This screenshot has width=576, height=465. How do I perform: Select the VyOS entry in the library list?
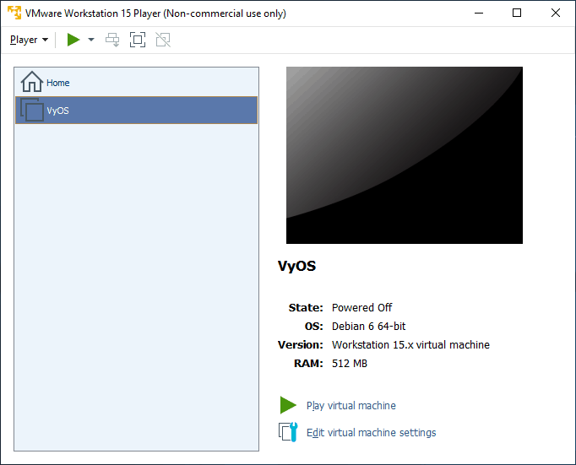(58, 111)
